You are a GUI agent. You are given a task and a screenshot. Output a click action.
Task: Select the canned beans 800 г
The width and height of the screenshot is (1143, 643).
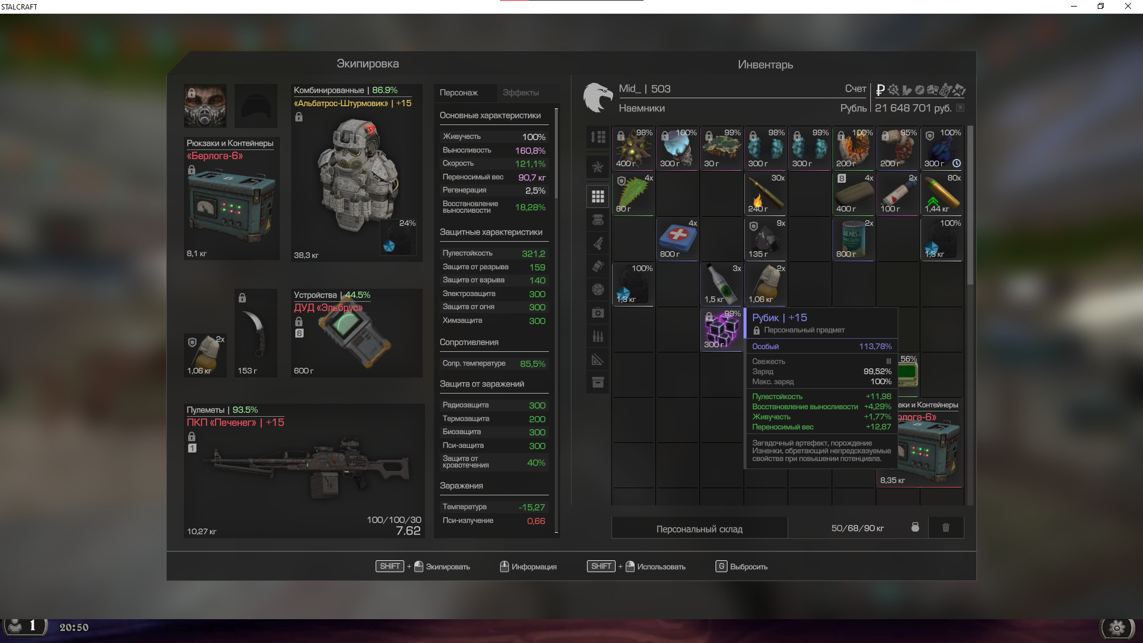pos(854,239)
